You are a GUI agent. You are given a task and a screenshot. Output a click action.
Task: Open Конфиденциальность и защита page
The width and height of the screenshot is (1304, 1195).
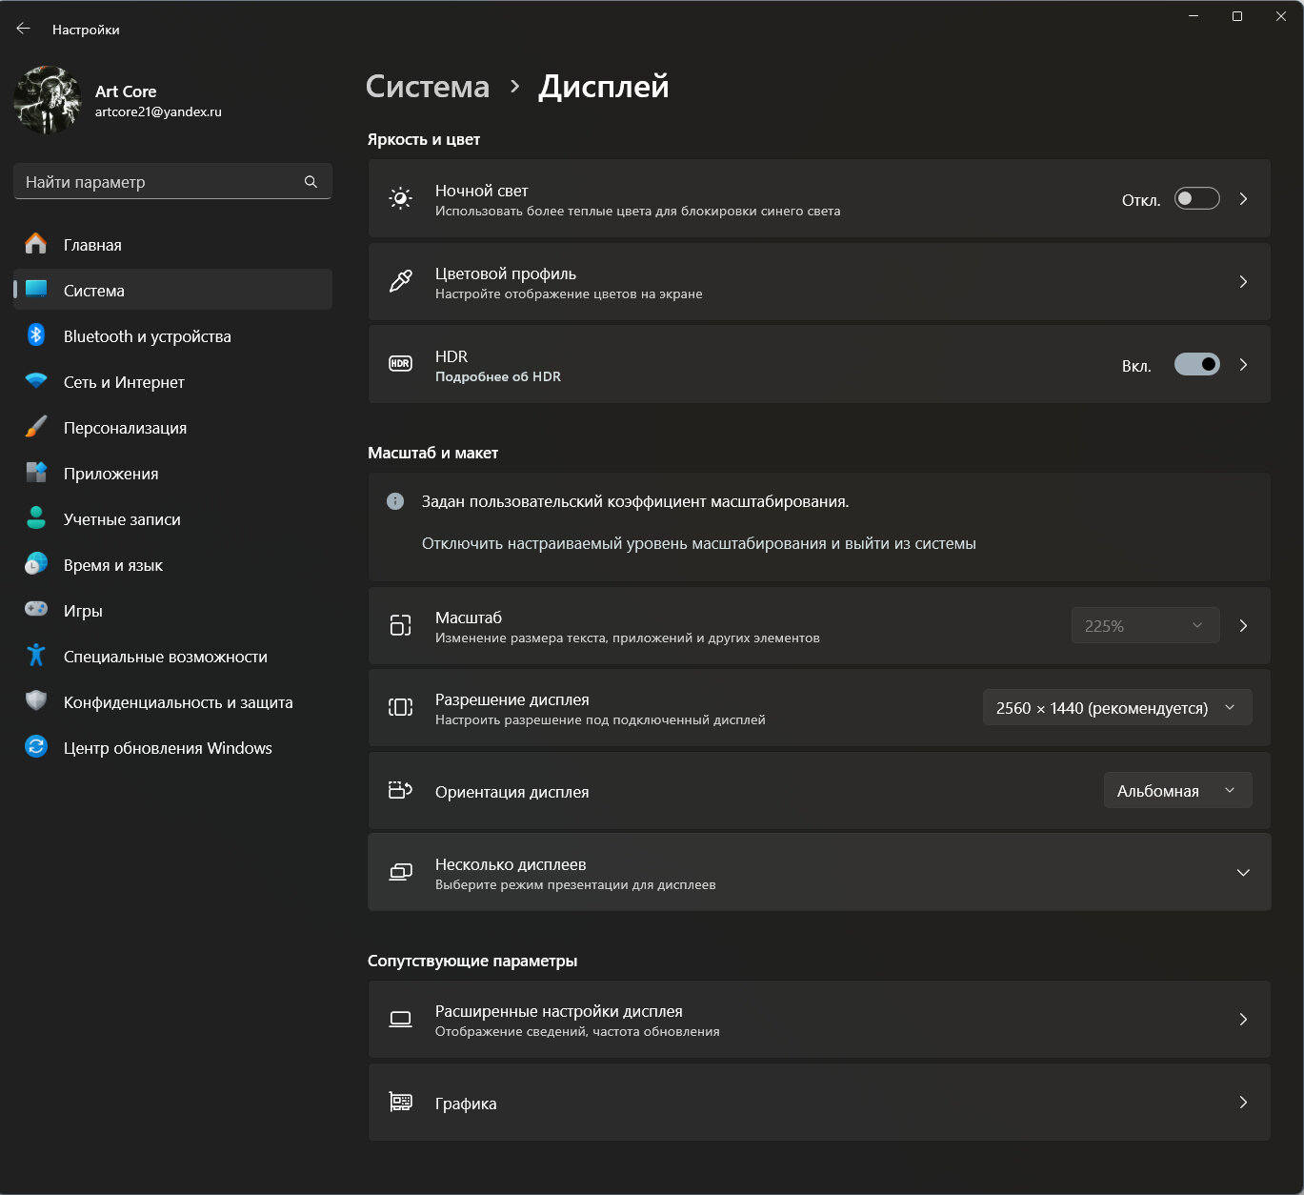(172, 702)
